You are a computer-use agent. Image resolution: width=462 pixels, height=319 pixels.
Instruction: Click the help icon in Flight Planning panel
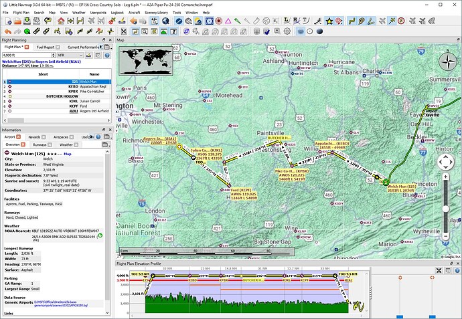[107, 55]
